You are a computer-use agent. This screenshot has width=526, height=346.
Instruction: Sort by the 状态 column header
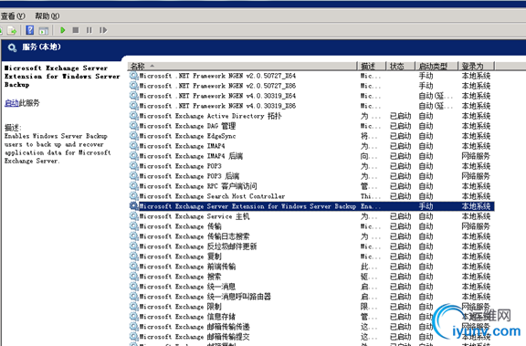(401, 66)
